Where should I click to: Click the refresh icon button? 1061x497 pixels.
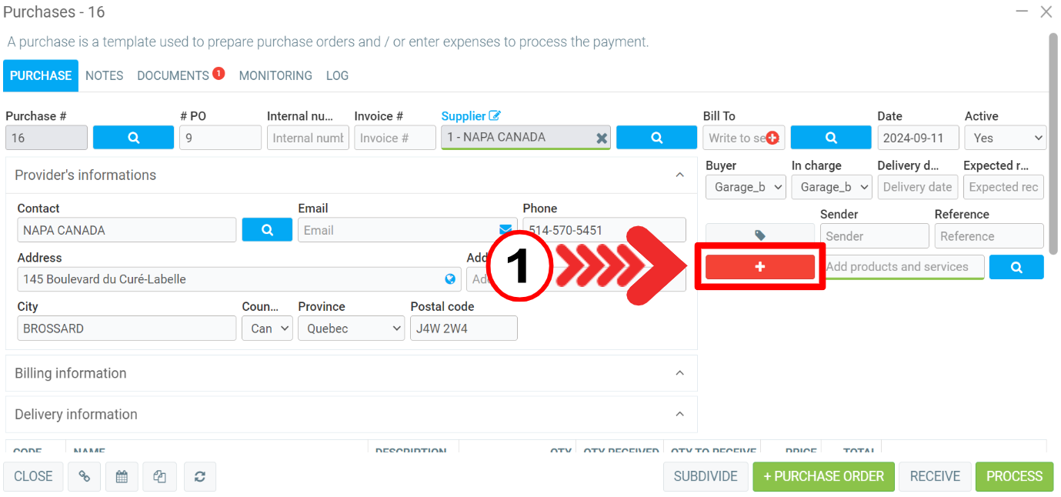[x=199, y=476]
